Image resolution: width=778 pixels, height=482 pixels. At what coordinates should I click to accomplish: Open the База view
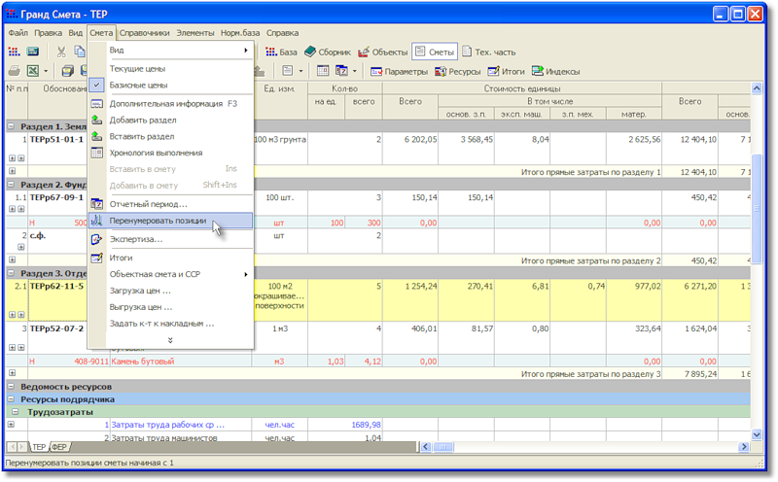(281, 52)
